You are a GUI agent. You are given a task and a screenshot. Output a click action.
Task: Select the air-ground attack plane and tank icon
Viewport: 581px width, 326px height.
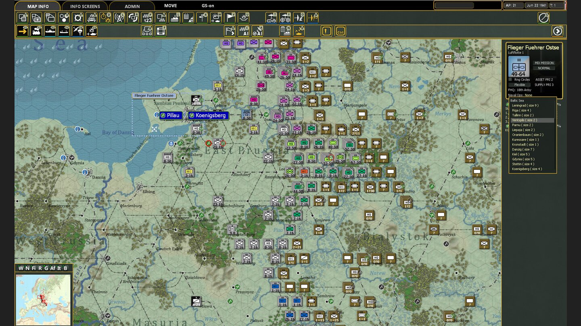pyautogui.click(x=92, y=31)
